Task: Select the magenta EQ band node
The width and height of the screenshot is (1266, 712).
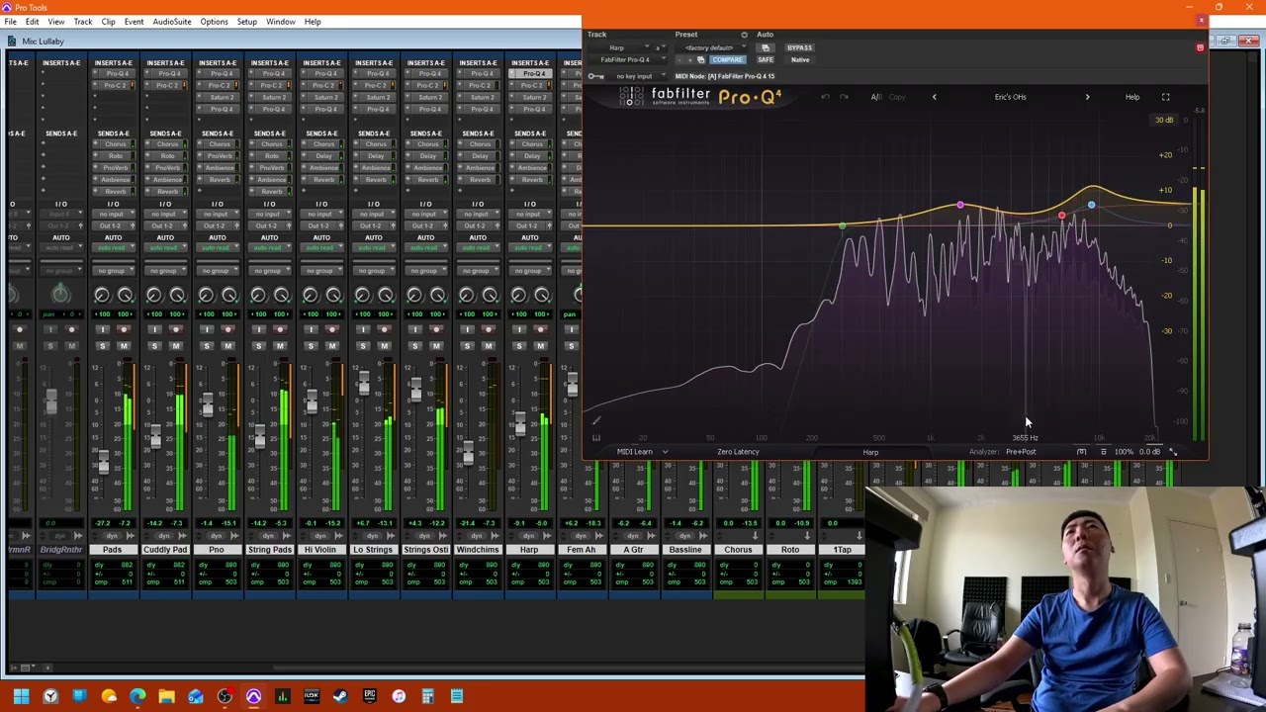Action: point(960,206)
